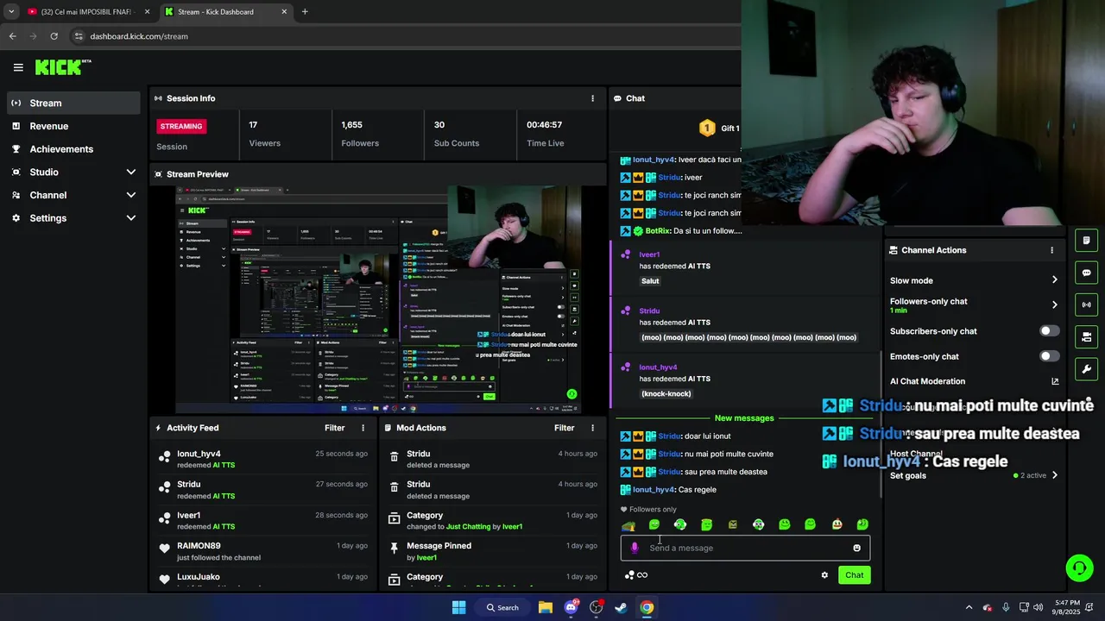The width and height of the screenshot is (1105, 621).
Task: Open Set goals arrow
Action: tap(1054, 475)
